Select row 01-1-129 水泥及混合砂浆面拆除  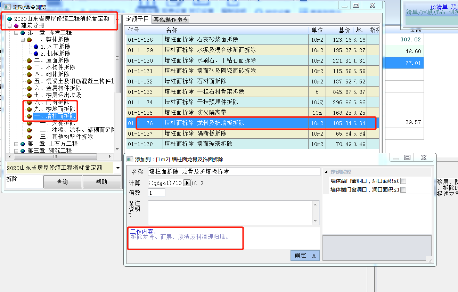[x=252, y=50]
